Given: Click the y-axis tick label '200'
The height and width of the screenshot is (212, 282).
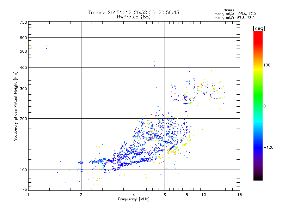Looking at the screenshot, I should pyautogui.click(x=23, y=119).
